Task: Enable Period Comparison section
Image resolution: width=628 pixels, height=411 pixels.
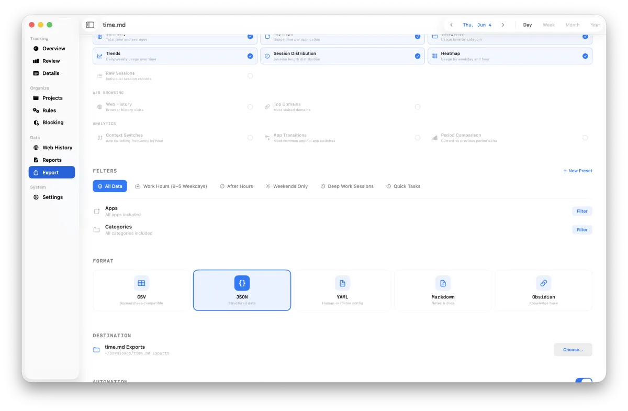Action: tap(585, 138)
